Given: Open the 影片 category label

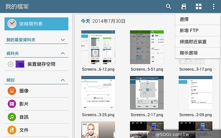Looking at the screenshot, I should [x=24, y=104].
